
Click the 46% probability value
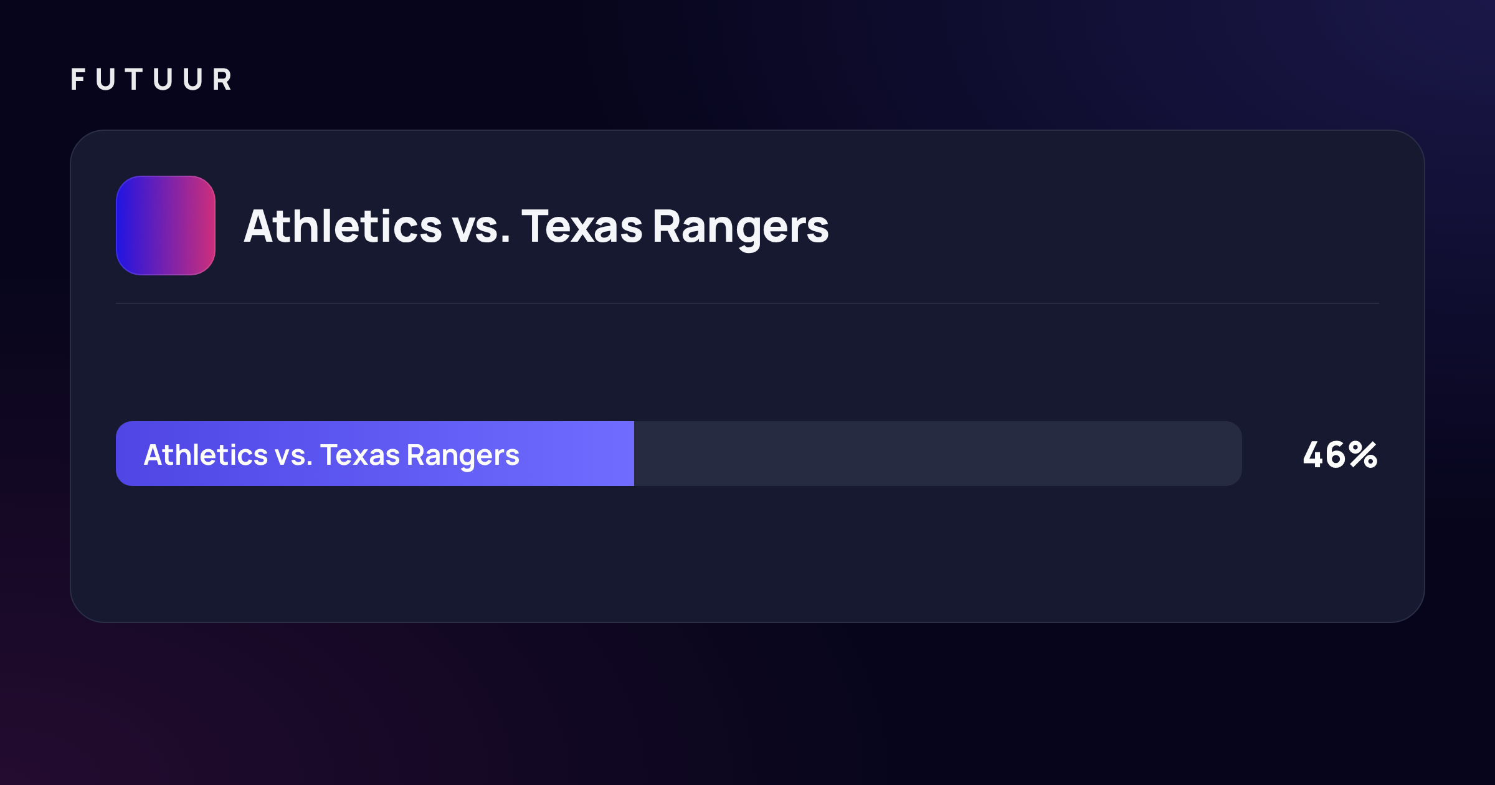[x=1341, y=455]
